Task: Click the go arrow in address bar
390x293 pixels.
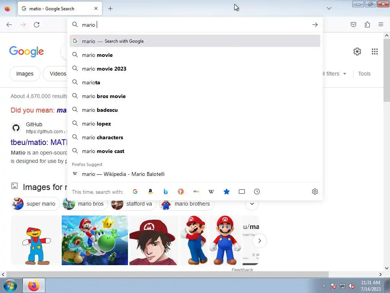Action: 315,25
